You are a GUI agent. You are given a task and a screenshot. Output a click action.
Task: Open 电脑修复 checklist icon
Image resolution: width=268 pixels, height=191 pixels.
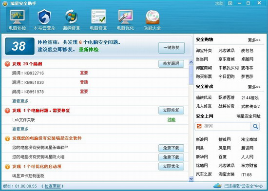(x=98, y=17)
